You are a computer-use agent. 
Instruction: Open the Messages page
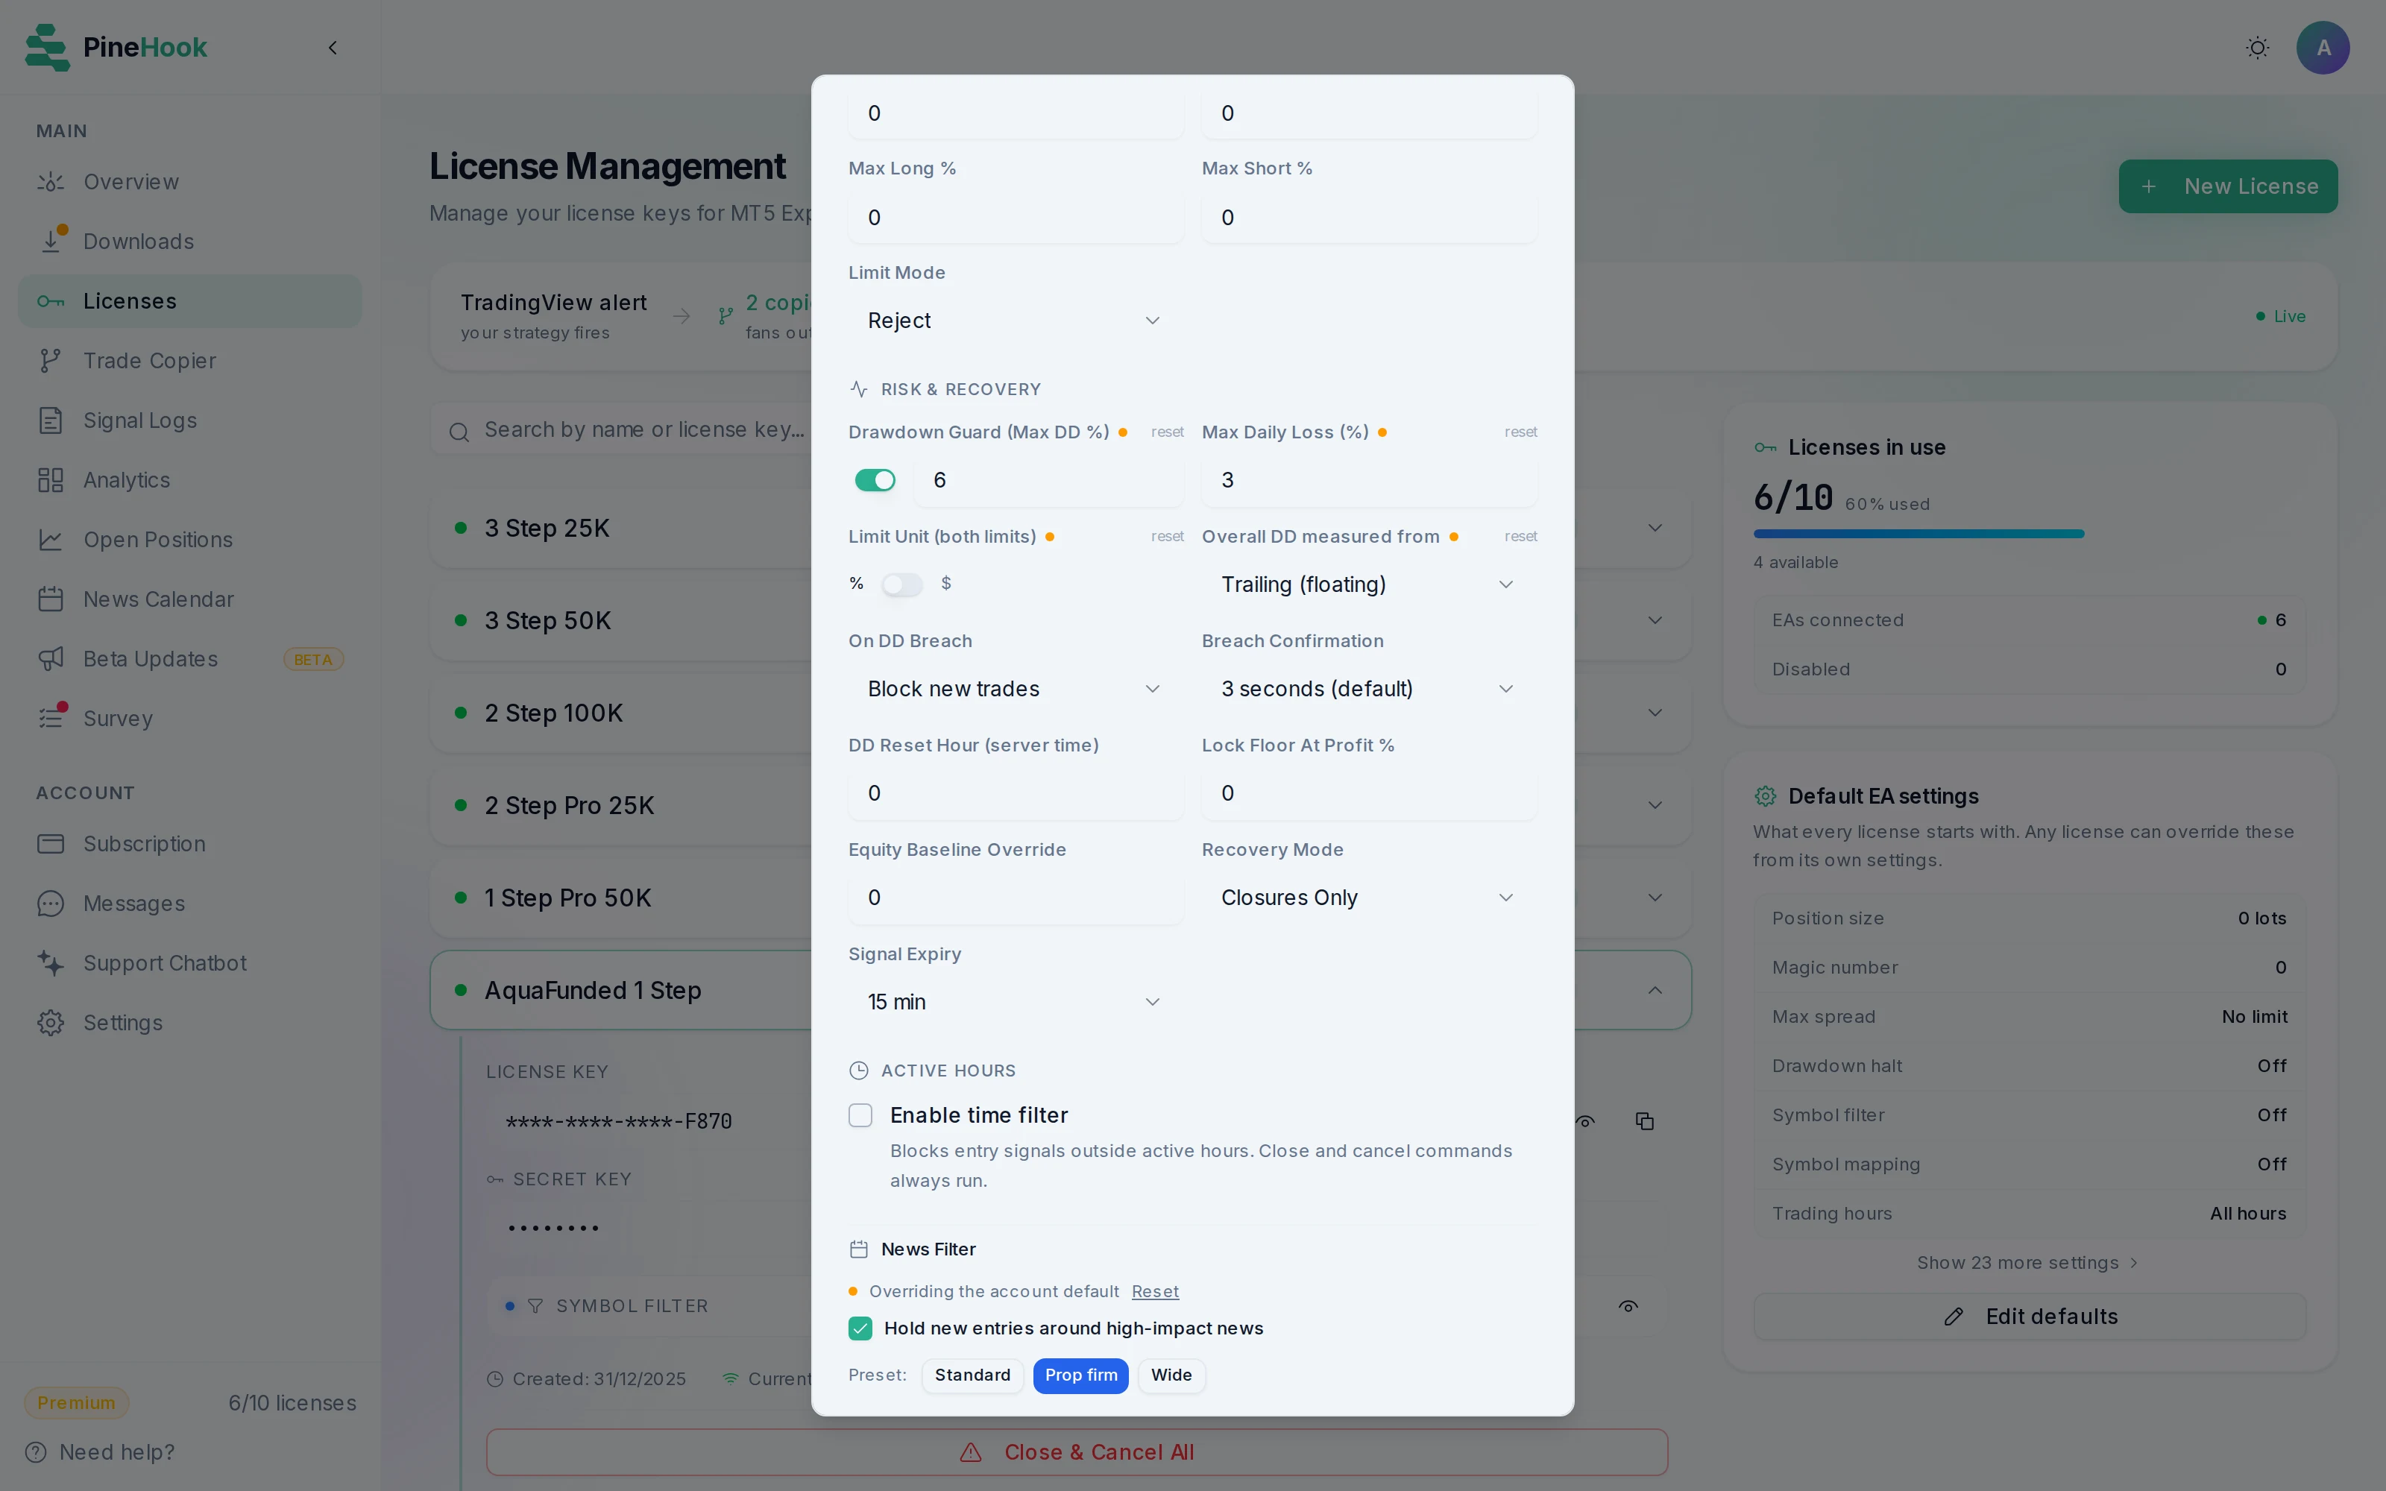point(190,904)
